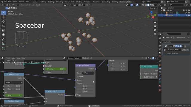191x107 pixels.
Task: Open viewport Object menu
Action: 38,5
